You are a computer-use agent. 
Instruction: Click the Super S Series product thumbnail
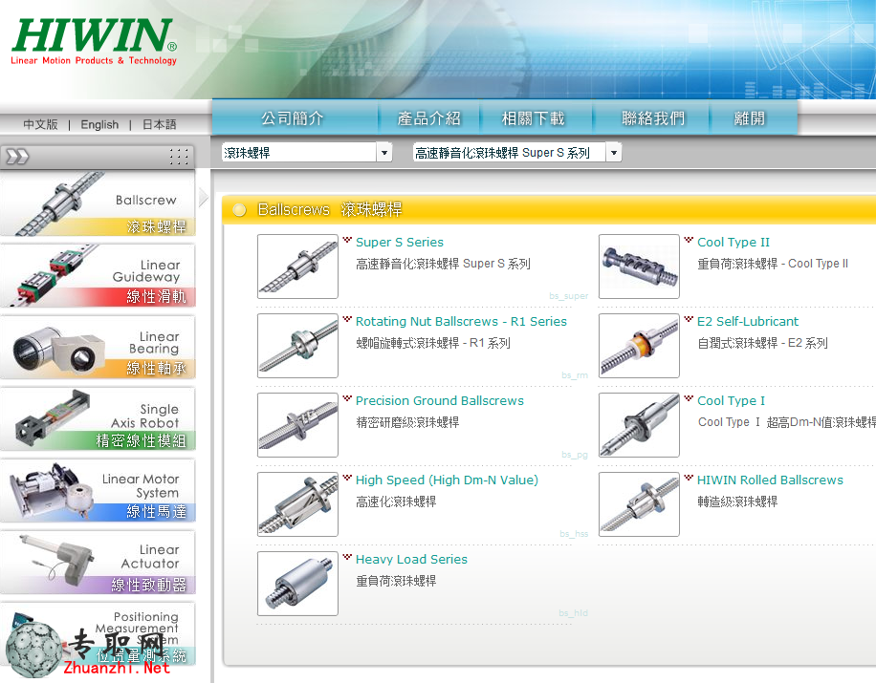coord(297,267)
